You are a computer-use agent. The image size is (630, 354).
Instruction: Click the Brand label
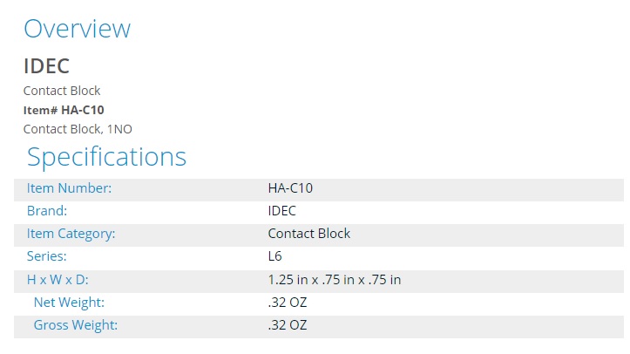tap(47, 211)
